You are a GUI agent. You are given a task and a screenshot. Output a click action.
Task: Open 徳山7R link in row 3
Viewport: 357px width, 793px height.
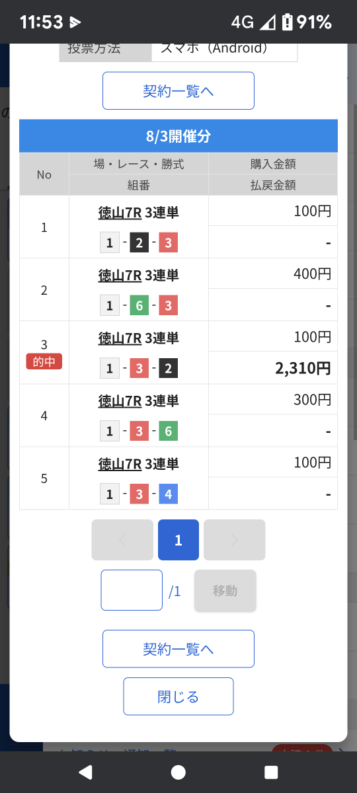pyautogui.click(x=120, y=338)
